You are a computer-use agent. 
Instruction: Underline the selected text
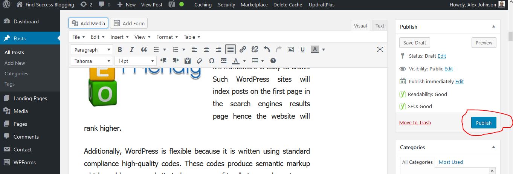[x=302, y=49]
